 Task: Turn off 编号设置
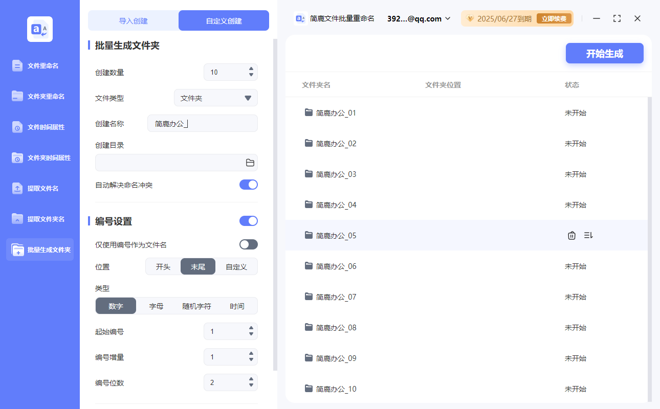249,221
